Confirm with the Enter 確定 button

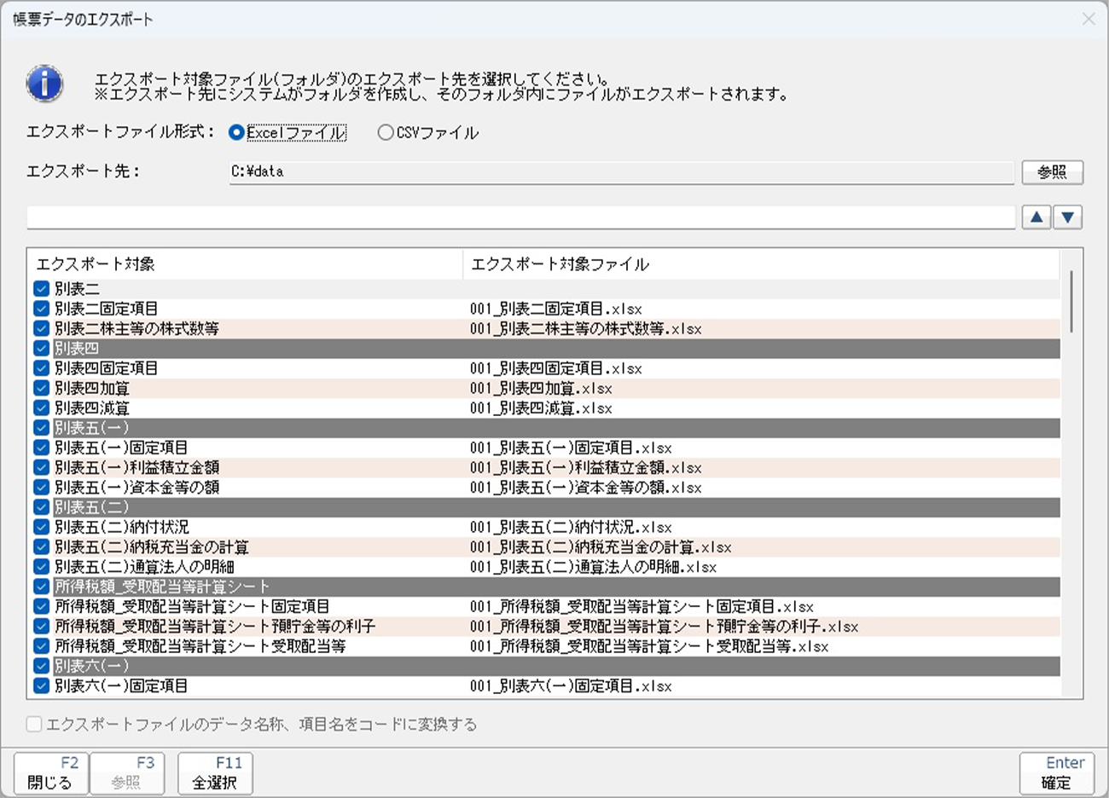point(1056,773)
